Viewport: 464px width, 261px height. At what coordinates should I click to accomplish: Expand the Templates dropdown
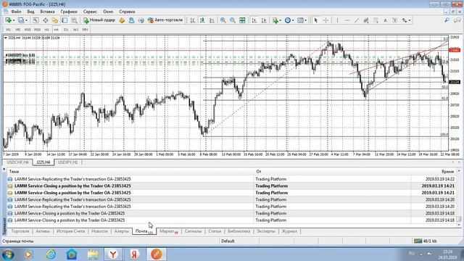point(305,20)
